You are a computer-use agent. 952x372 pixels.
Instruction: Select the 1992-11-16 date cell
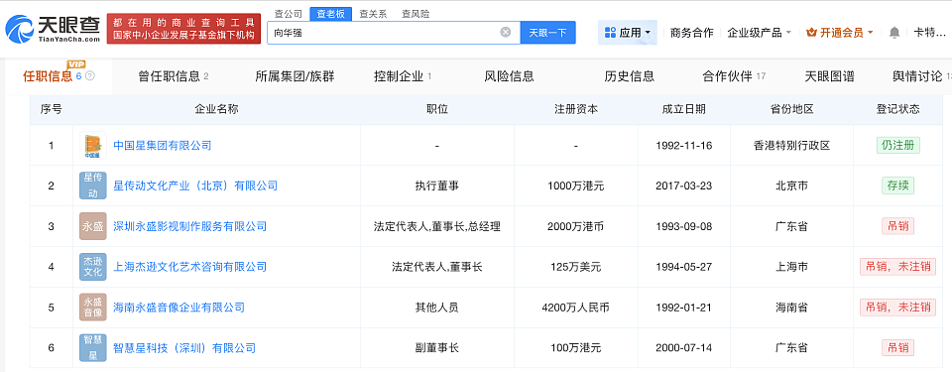(x=683, y=145)
